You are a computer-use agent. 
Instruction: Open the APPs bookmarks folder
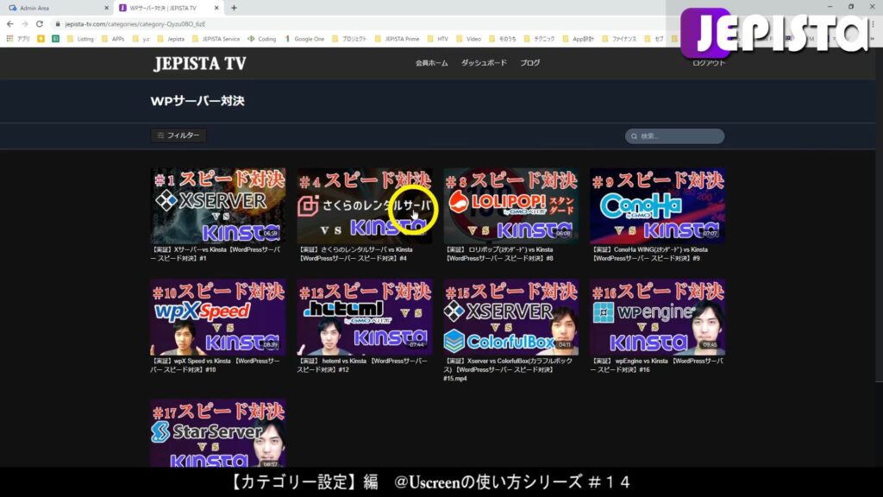[113, 39]
